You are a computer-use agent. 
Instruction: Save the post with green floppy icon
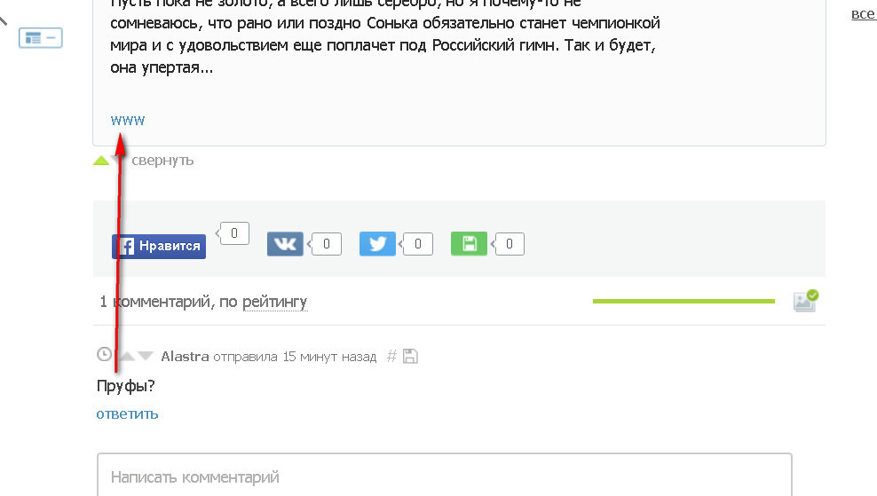(x=469, y=244)
